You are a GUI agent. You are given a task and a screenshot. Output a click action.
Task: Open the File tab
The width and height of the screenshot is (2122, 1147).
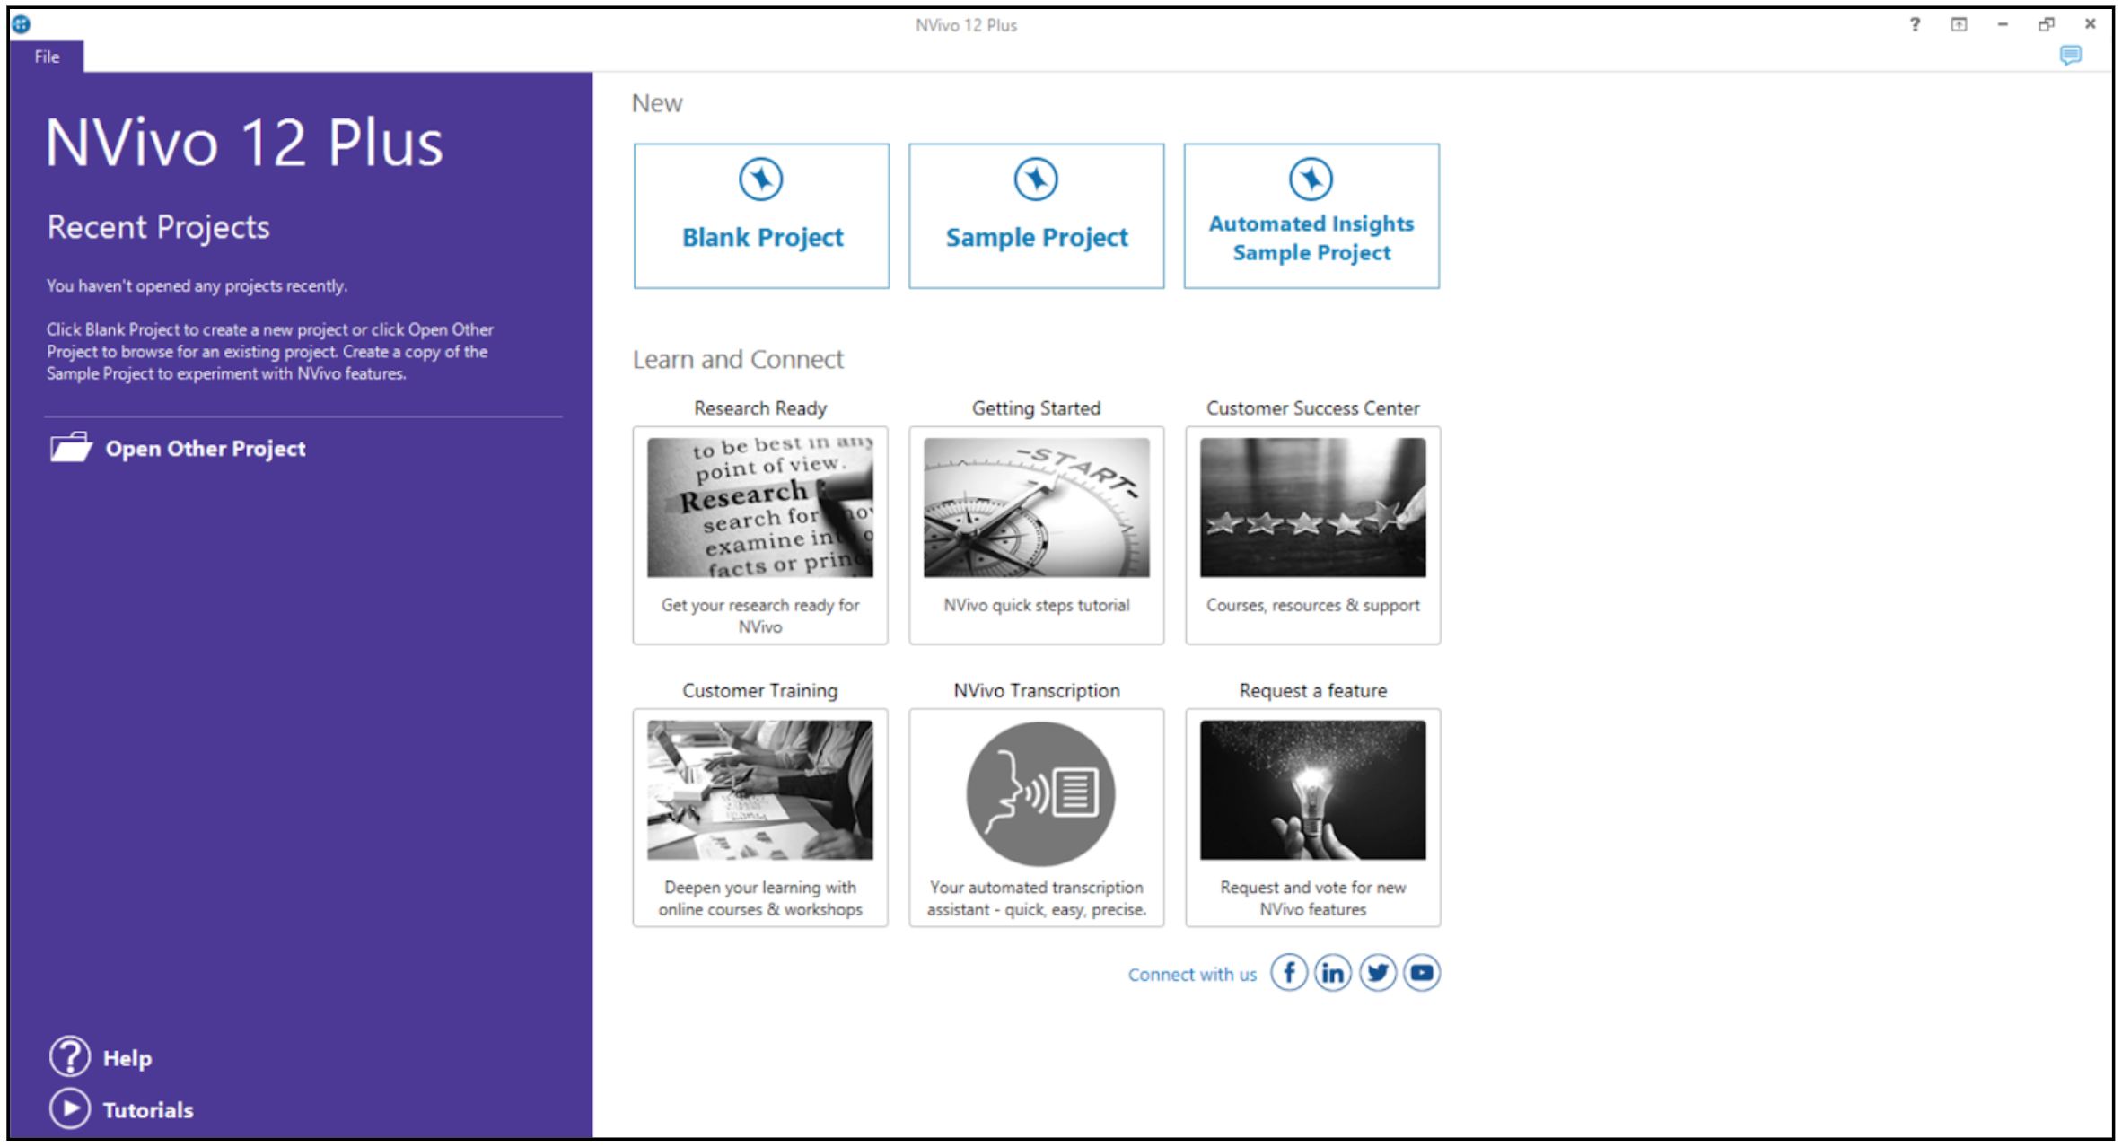pyautogui.click(x=45, y=57)
